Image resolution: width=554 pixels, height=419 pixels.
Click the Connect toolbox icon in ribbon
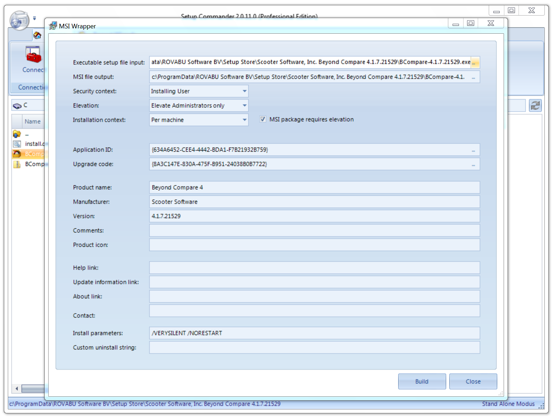click(33, 55)
